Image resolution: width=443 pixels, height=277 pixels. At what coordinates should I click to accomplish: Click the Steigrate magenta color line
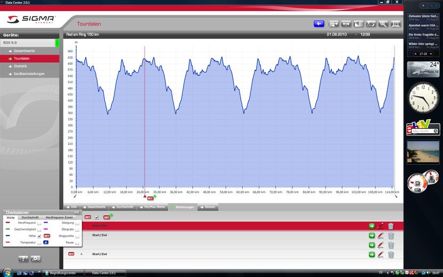[46, 230]
